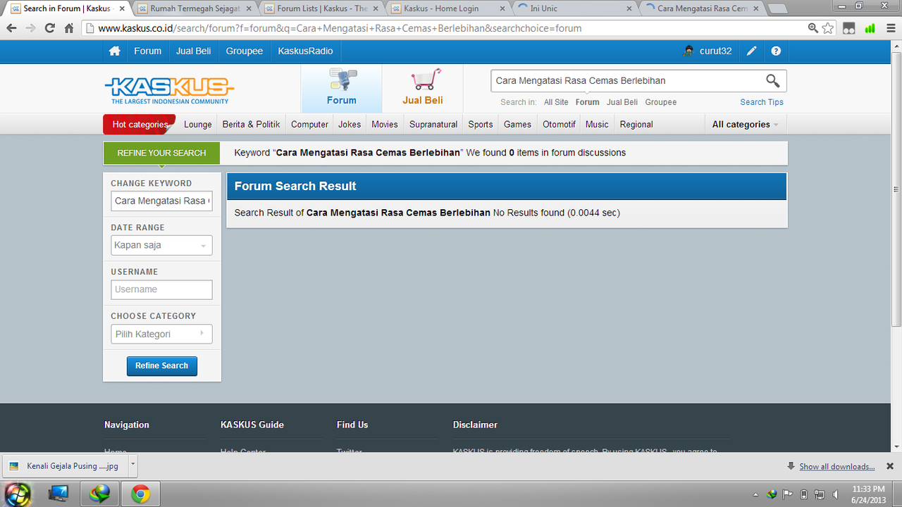Open the Windows Start button

pos(18,494)
